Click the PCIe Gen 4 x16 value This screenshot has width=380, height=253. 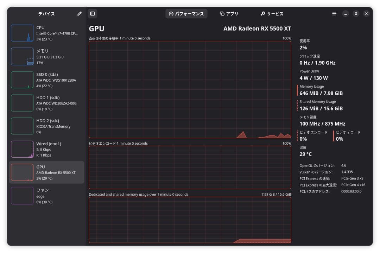pos(353,185)
